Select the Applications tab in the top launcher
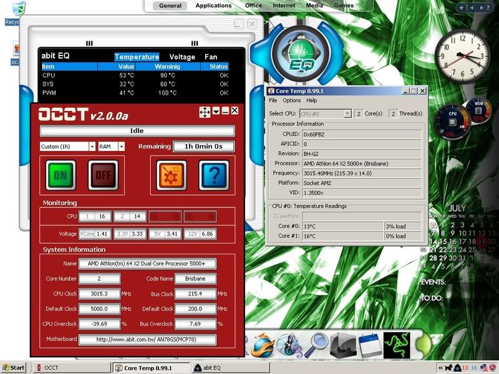Screen dimensions: 499x374 click(213, 6)
